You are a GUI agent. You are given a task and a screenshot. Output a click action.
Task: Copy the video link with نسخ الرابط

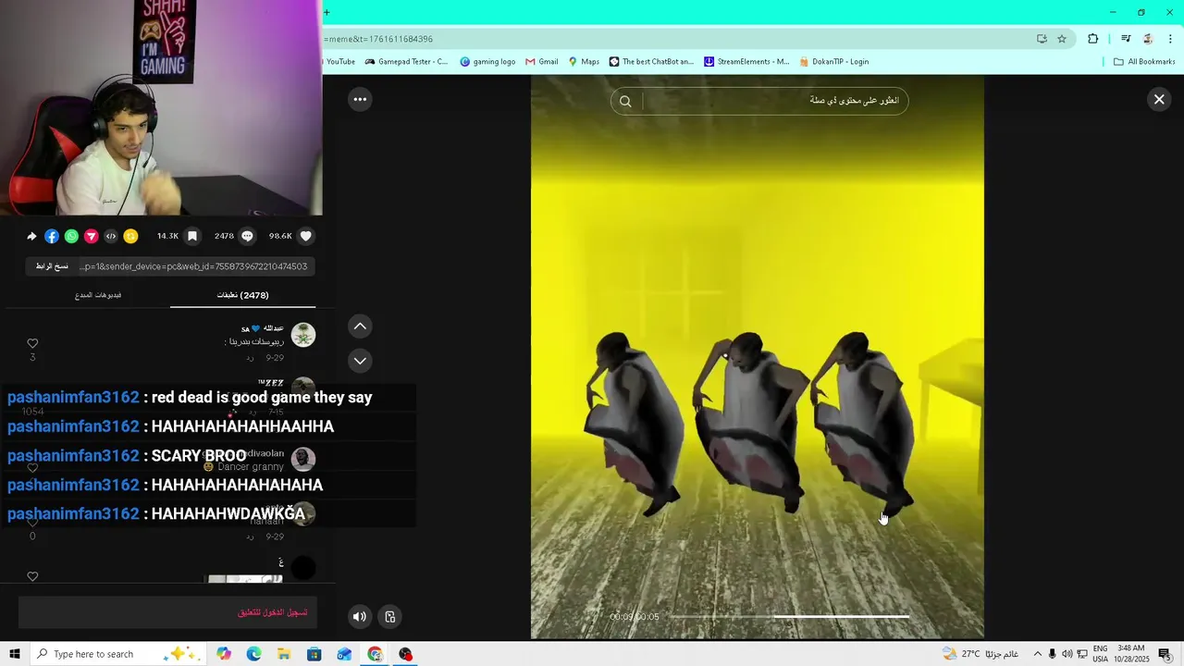[x=52, y=266]
